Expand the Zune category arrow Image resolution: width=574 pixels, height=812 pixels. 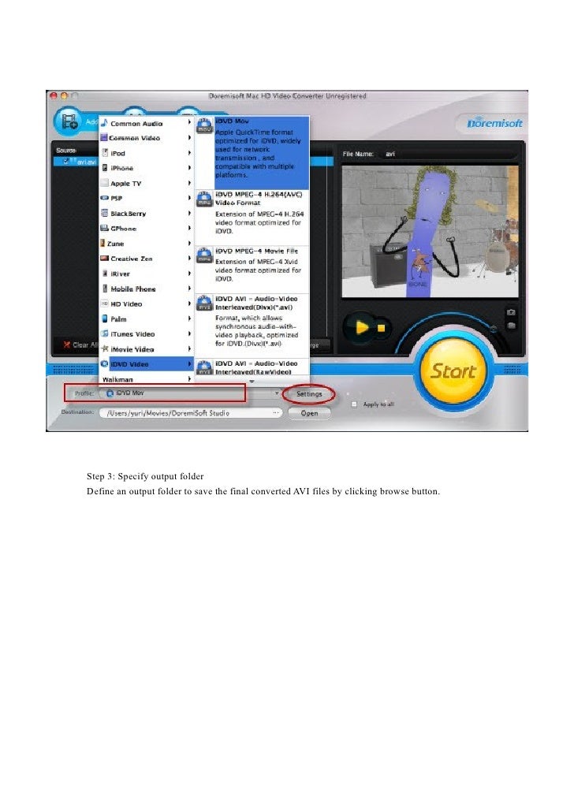point(189,243)
